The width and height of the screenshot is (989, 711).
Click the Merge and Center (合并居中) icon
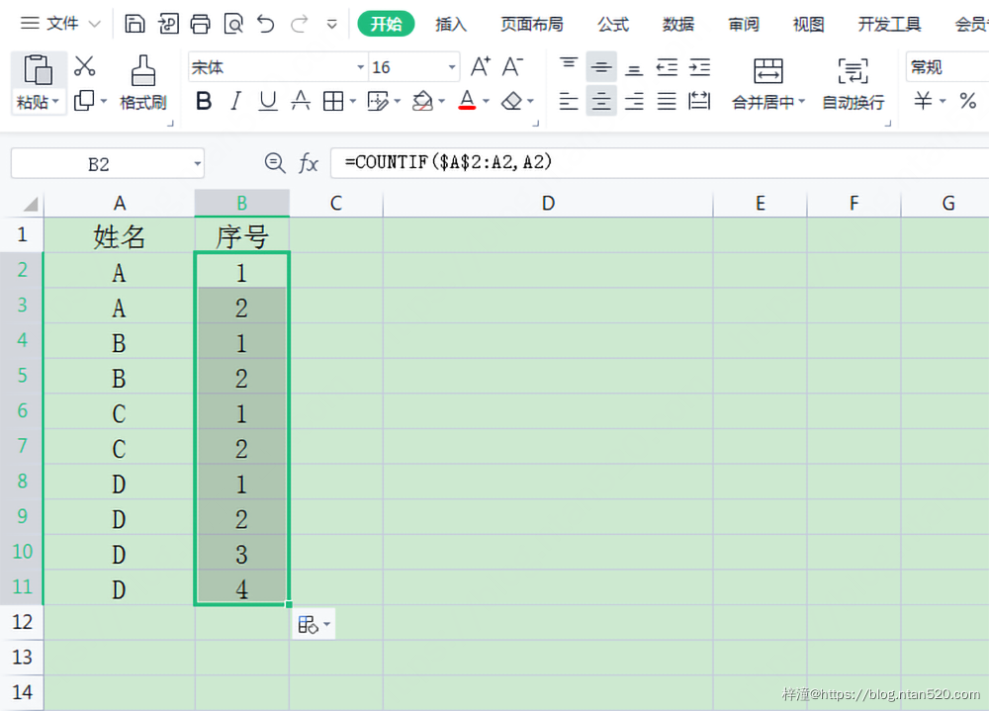pyautogui.click(x=768, y=70)
